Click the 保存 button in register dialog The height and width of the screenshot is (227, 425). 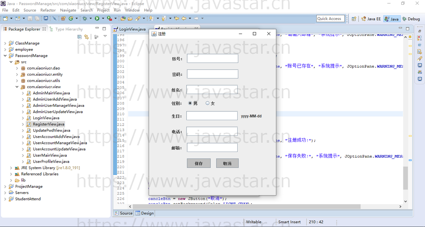[199, 163]
